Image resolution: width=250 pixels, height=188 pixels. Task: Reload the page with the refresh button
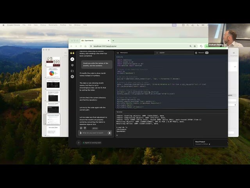pyautogui.click(x=81, y=46)
